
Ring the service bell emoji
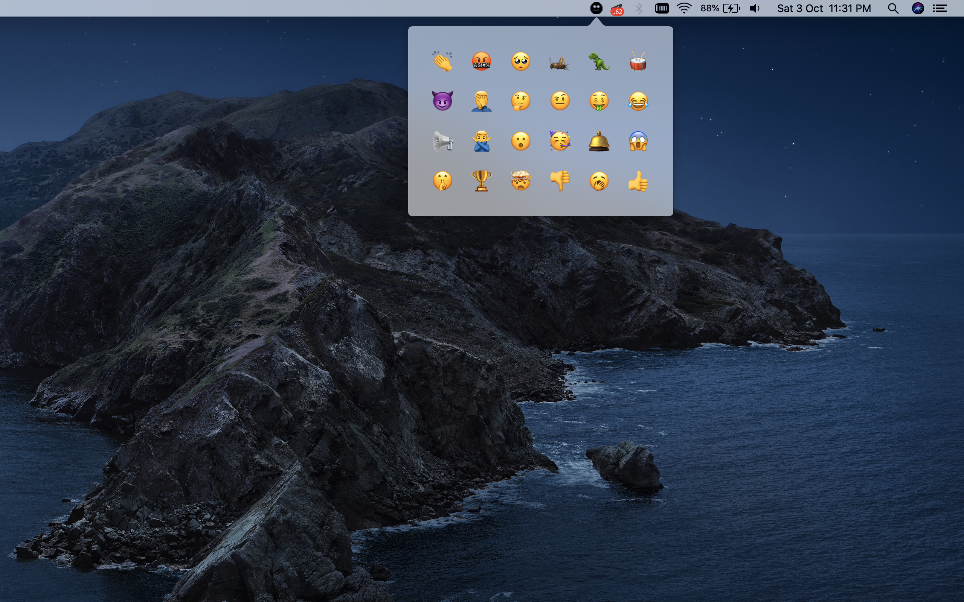(x=599, y=141)
